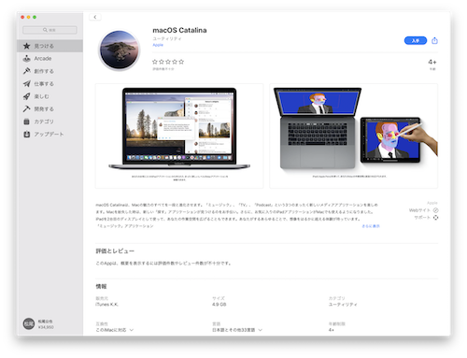The image size is (467, 358).
Task: Click the Develop hammer icon
Action: pyautogui.click(x=27, y=108)
